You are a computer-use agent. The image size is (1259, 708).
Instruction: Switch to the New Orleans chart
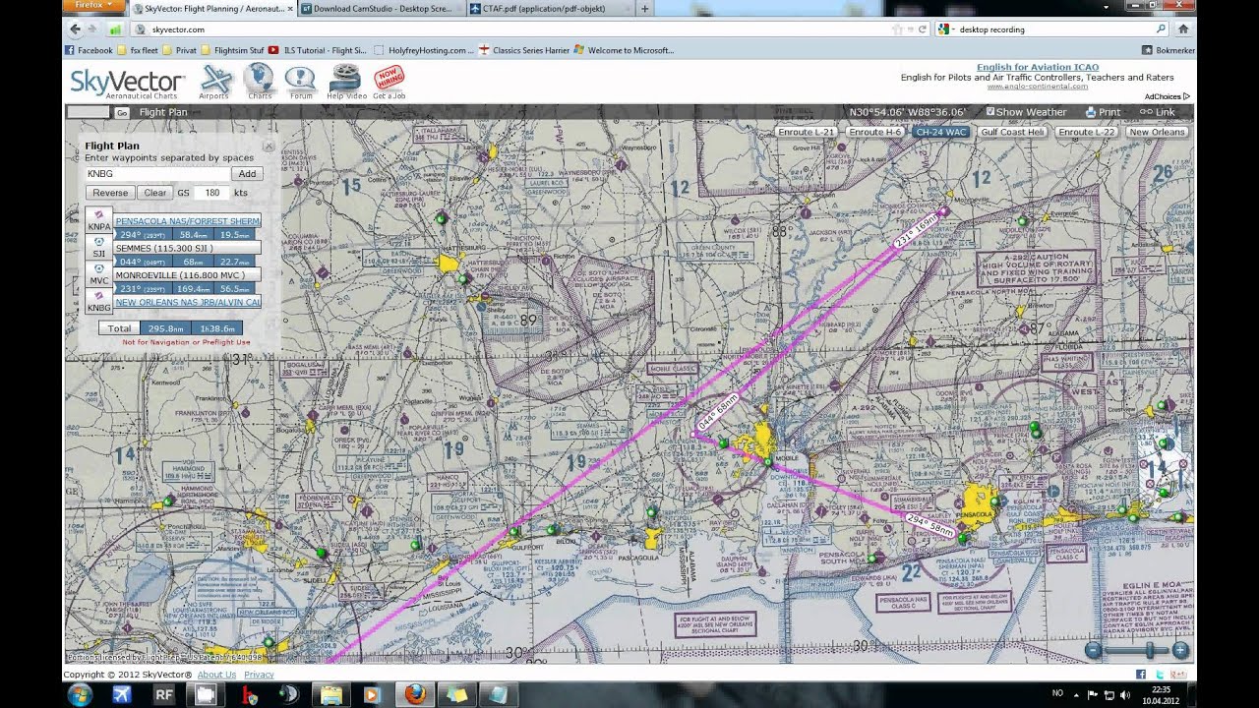[1158, 131]
